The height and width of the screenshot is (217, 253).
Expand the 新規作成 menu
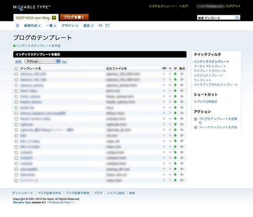point(32,26)
